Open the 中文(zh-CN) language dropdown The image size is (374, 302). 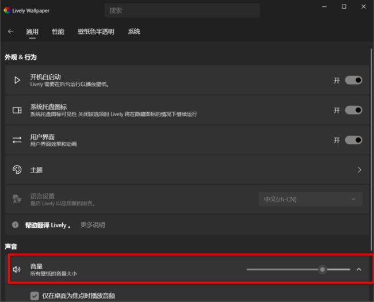pyautogui.click(x=311, y=199)
